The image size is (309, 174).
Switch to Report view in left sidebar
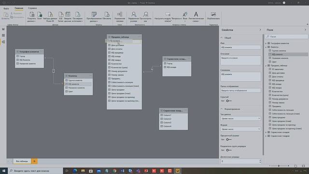(3, 29)
